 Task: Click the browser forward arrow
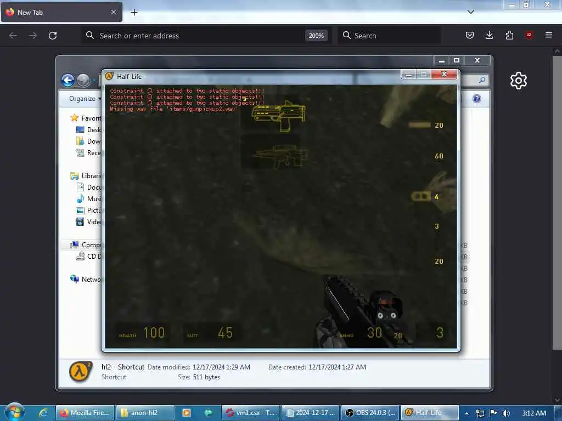click(x=33, y=36)
